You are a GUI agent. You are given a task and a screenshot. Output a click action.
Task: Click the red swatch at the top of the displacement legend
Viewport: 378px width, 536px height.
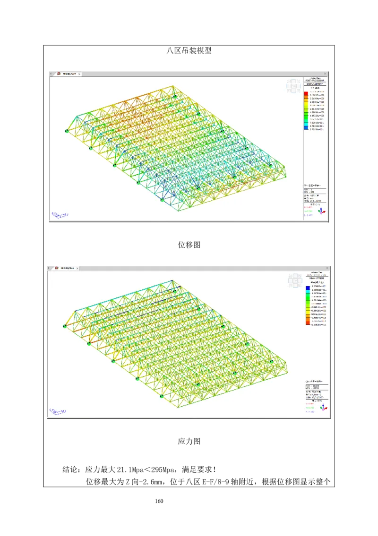306,93
